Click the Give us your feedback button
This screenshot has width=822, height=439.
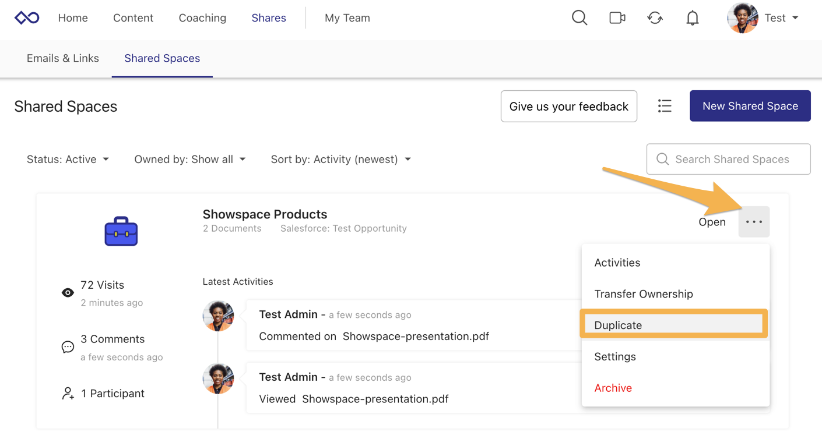pyautogui.click(x=569, y=106)
